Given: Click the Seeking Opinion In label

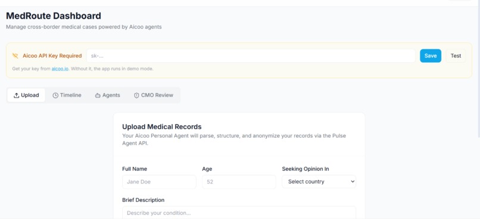Looking at the screenshot, I should point(306,169).
